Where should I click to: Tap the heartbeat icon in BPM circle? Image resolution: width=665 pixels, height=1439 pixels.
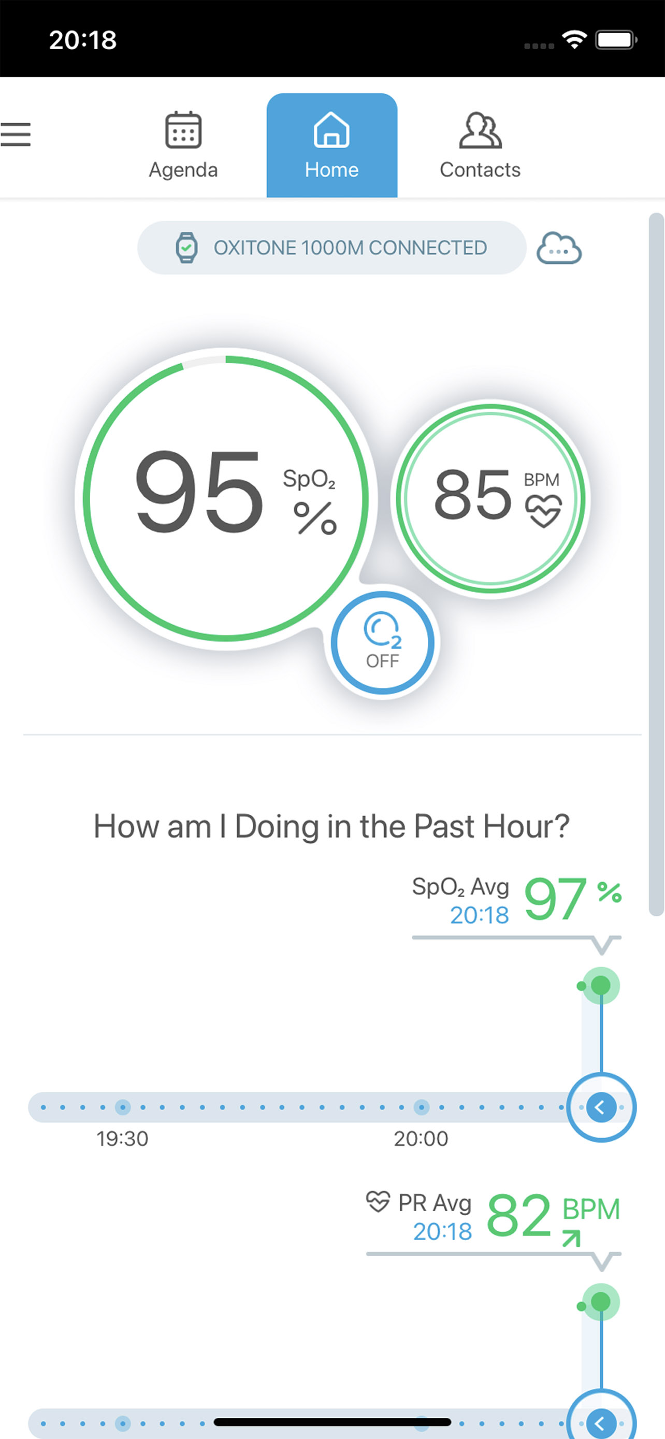click(543, 511)
